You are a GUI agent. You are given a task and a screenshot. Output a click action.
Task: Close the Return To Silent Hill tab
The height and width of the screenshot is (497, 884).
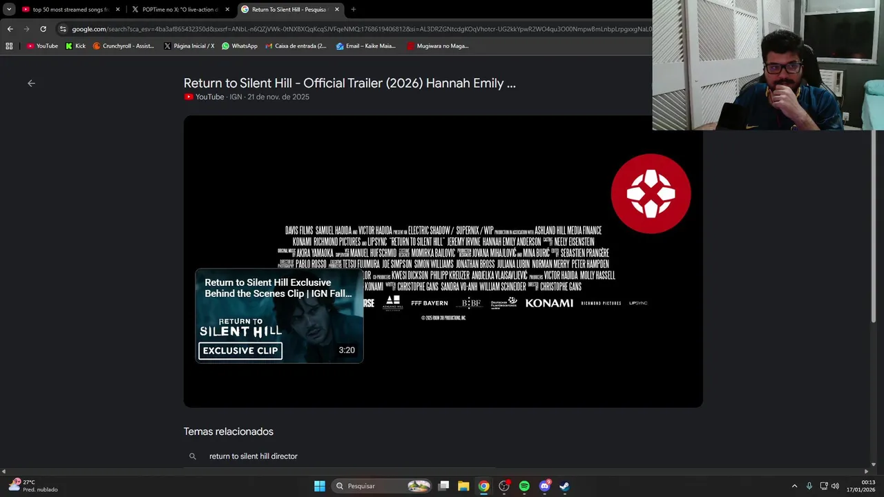point(337,10)
